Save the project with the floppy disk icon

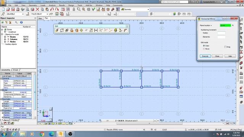(x=13, y=10)
